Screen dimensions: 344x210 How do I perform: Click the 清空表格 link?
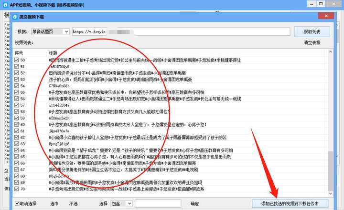click(x=312, y=42)
